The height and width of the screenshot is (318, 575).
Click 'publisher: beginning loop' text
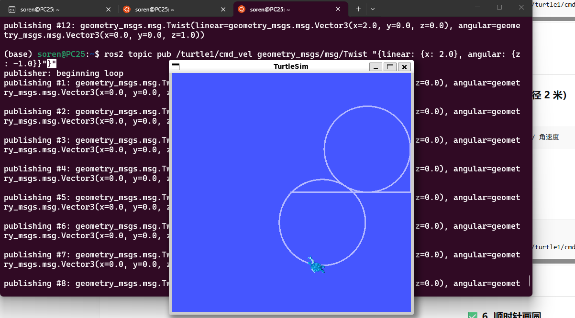(x=64, y=73)
